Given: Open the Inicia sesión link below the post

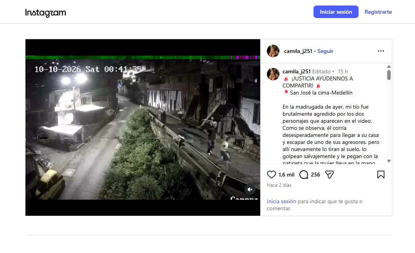Looking at the screenshot, I should pos(281,201).
